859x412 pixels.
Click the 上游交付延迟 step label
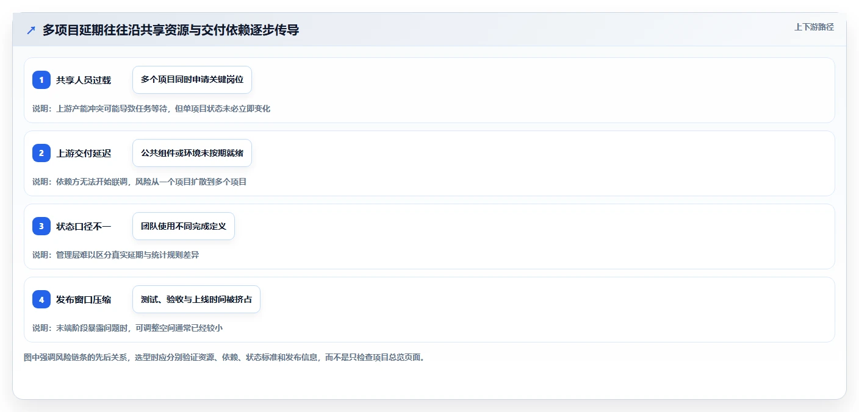coord(84,153)
